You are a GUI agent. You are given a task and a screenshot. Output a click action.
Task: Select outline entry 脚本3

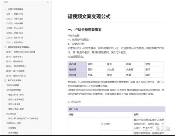coord(14,61)
